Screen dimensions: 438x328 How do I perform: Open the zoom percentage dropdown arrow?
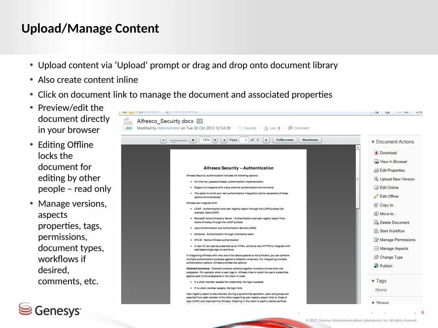215,140
